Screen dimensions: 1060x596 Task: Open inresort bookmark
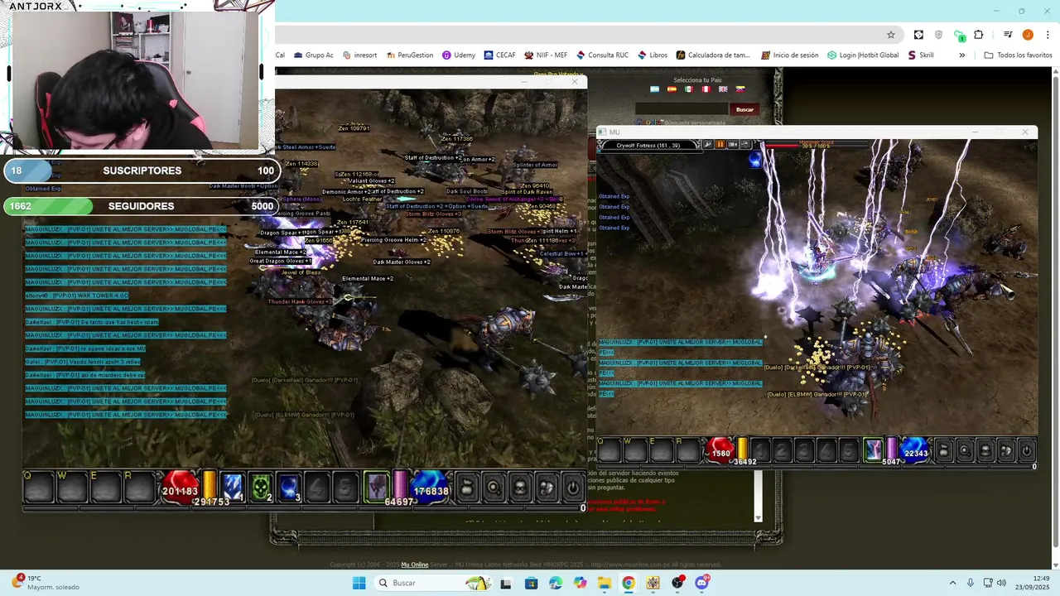tap(359, 55)
